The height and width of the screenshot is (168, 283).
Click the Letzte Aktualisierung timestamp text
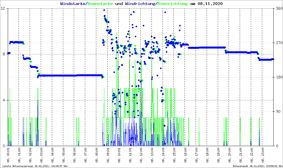click(35, 166)
